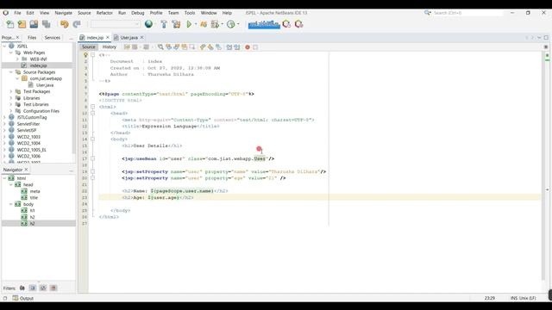Open the Tools menu

tap(190, 13)
